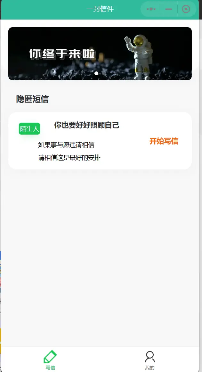Select the second gray carousel dot
Image resolution: width=202 pixels, height=372 pixels.
point(104,73)
